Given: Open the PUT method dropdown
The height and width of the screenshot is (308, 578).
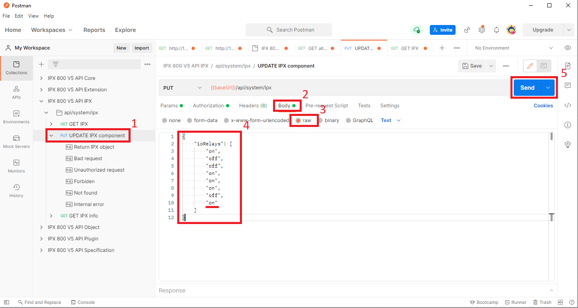Looking at the screenshot, I should (x=182, y=88).
